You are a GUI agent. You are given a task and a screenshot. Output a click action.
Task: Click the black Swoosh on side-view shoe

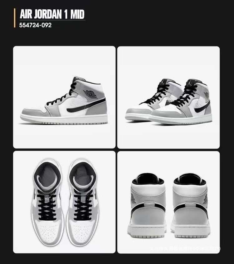[86, 105]
